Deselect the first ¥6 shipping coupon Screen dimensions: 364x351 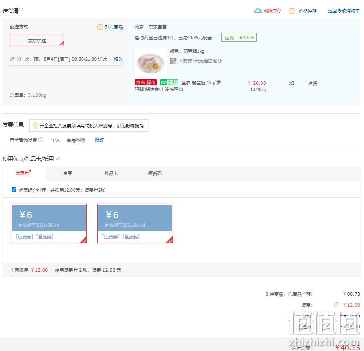(48, 224)
